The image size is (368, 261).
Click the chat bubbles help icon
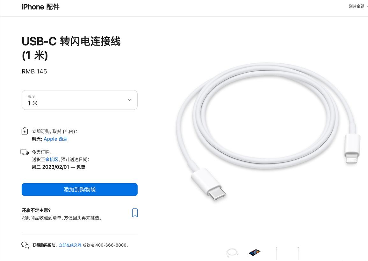pos(25,245)
